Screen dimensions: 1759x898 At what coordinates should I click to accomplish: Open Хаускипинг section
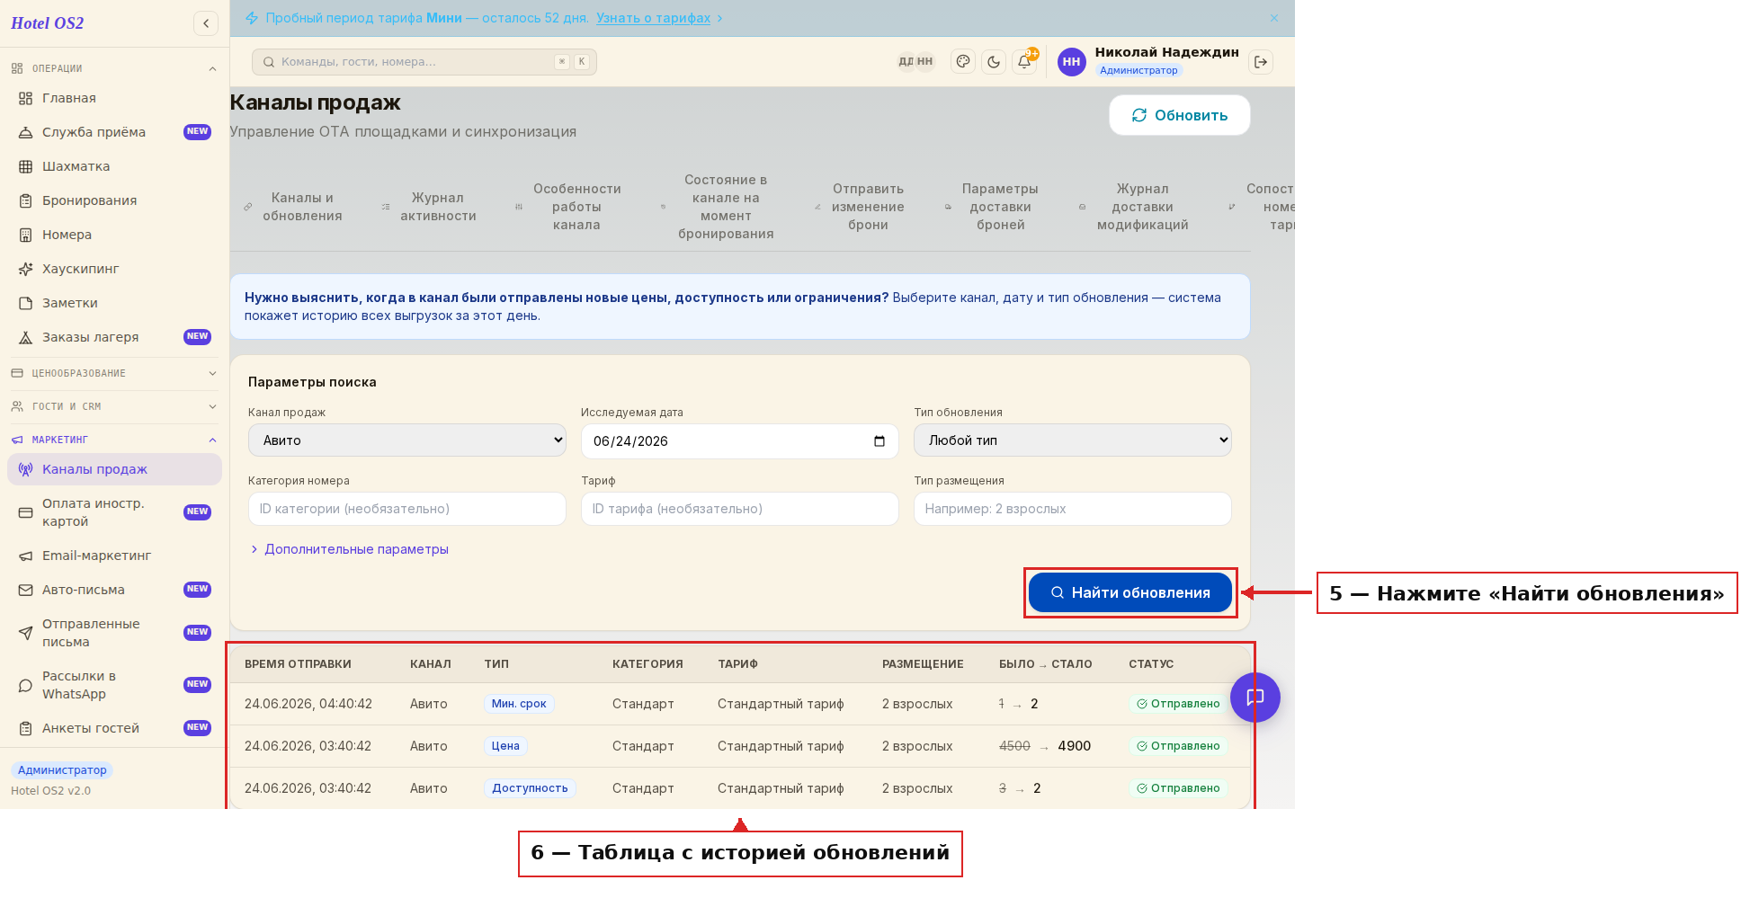pyautogui.click(x=114, y=269)
